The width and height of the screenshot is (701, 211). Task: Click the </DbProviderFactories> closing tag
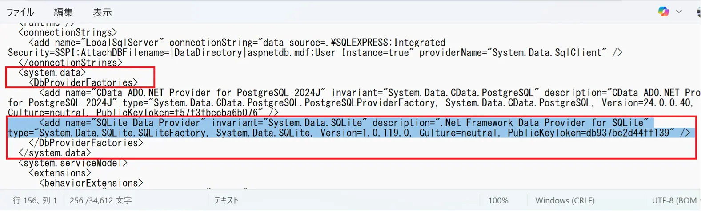pos(86,143)
